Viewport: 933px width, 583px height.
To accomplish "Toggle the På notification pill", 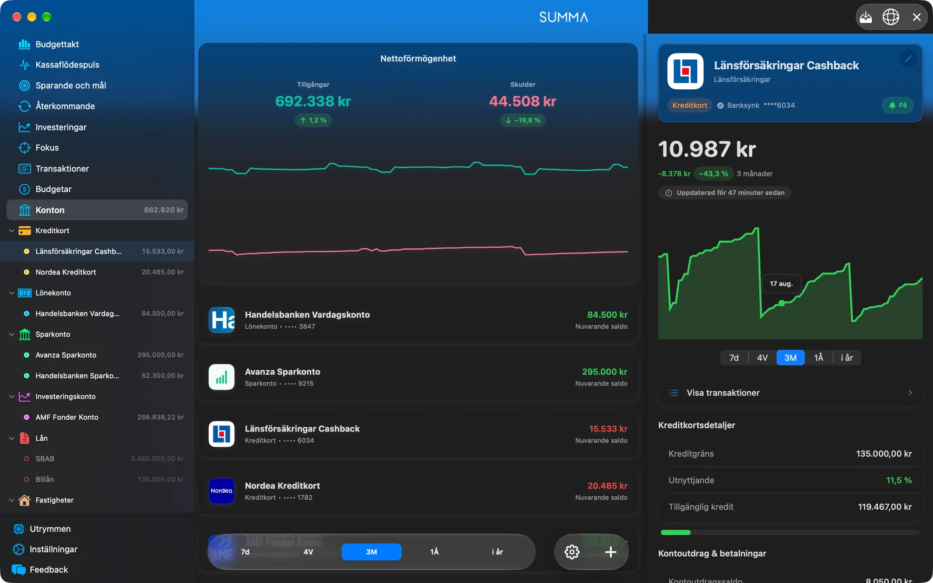I will tap(897, 106).
